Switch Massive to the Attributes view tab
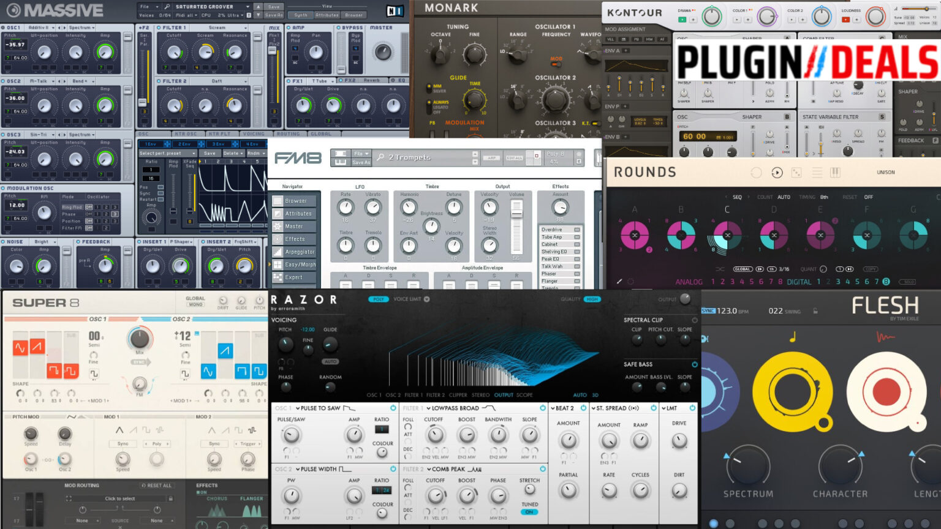The image size is (941, 529). (x=328, y=15)
